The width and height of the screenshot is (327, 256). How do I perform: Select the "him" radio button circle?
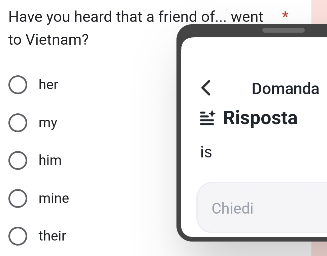point(18,160)
